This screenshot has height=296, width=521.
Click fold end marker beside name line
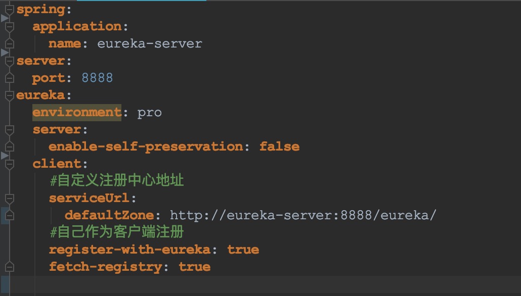pos(9,43)
